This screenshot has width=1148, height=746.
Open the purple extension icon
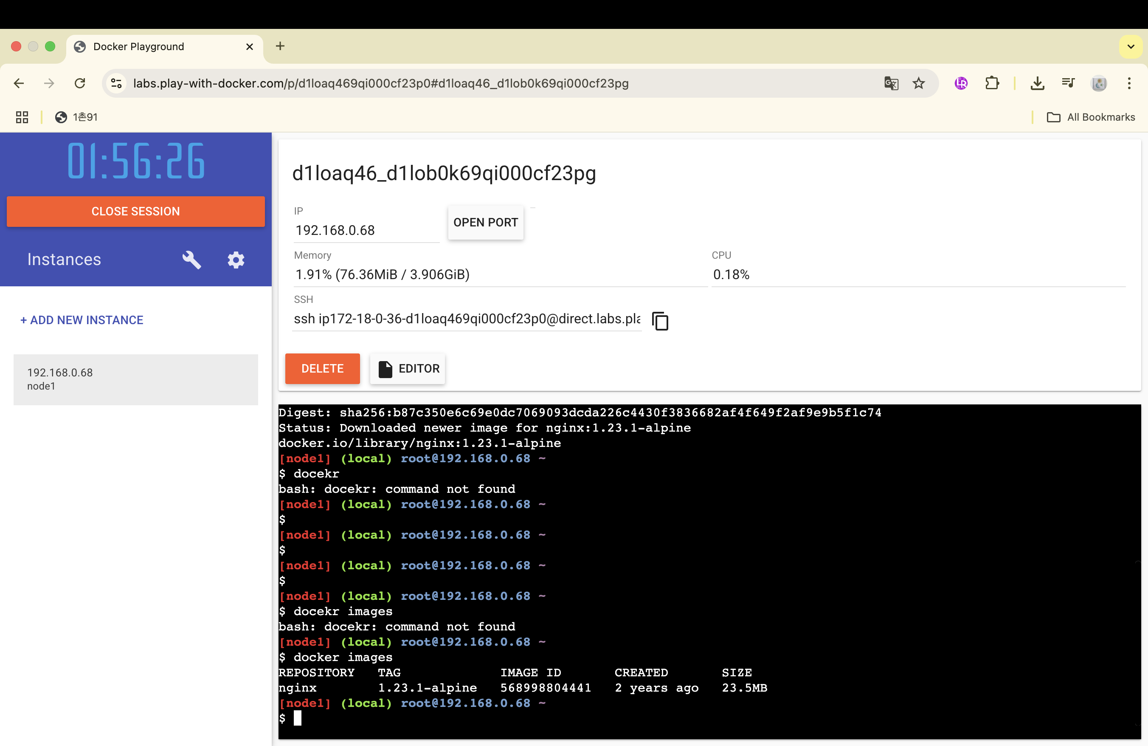[961, 83]
